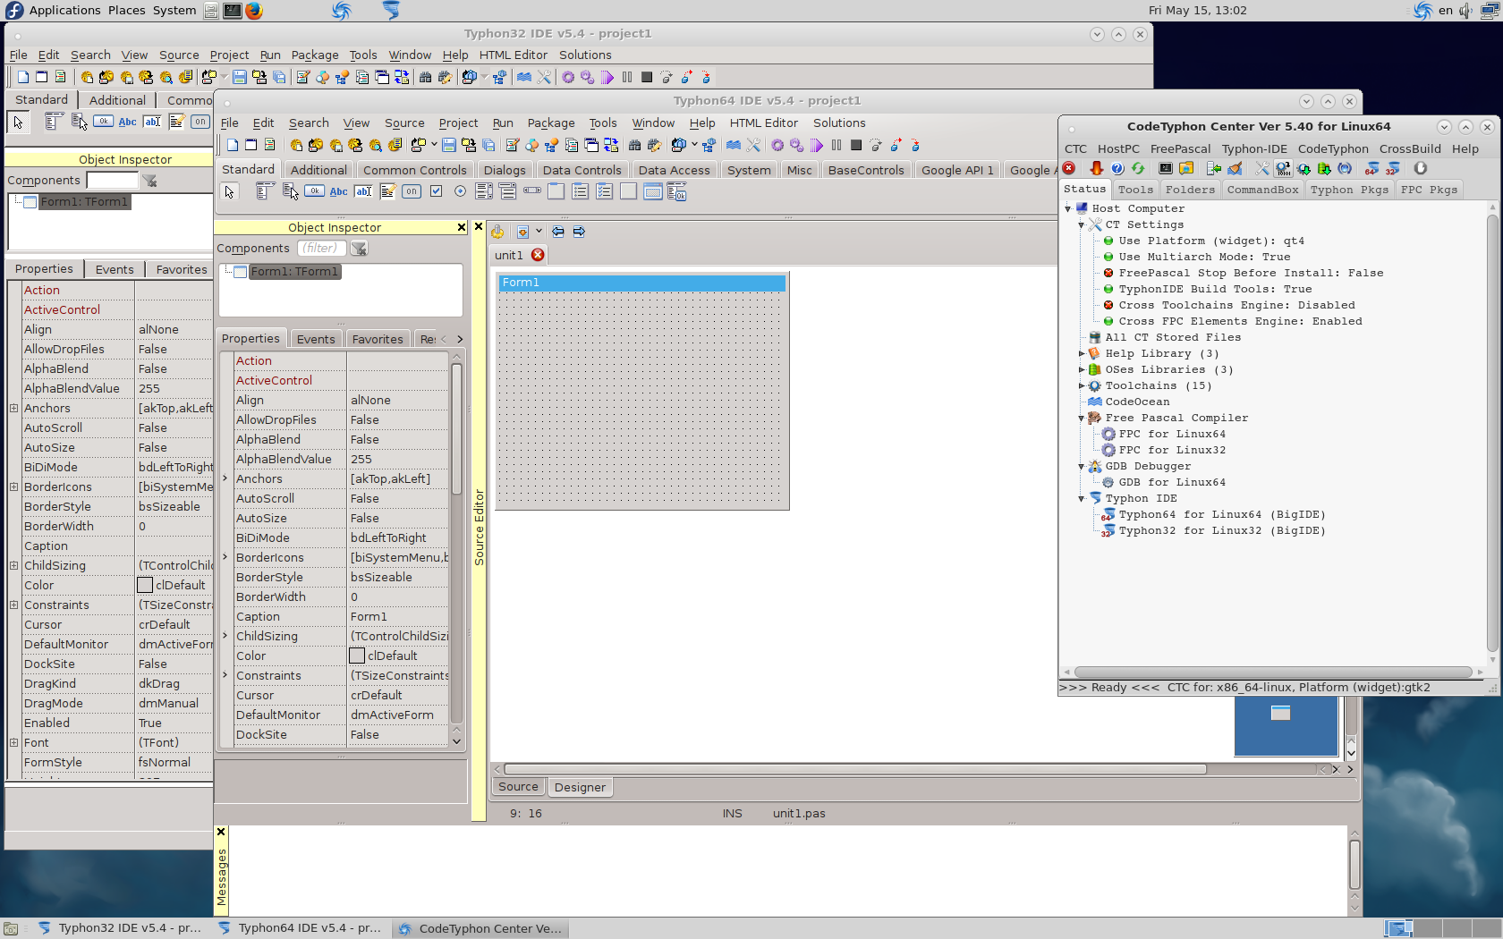The height and width of the screenshot is (939, 1503).
Task: Click Typhon 64 icon in CodeTyphon Center toolbar
Action: 1371,168
